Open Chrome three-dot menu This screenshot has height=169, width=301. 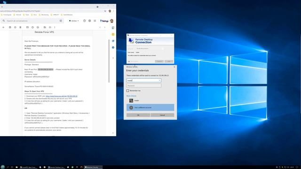(114, 11)
